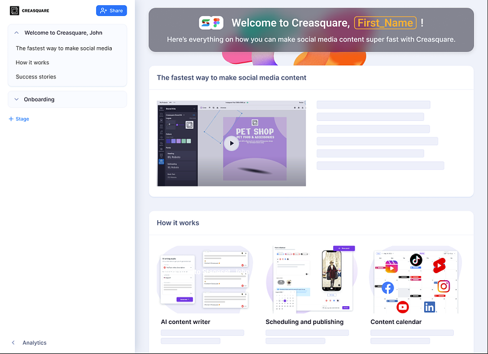Select Success stories in sidebar

(36, 77)
